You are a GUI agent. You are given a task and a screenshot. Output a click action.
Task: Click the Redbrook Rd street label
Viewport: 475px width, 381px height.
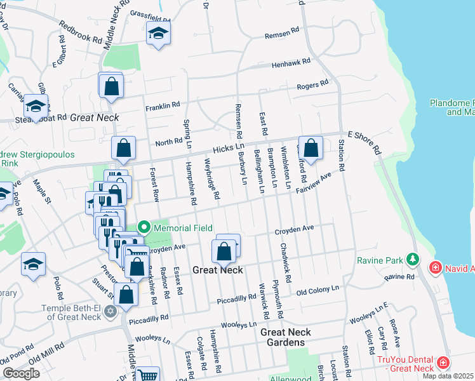[x=81, y=32]
